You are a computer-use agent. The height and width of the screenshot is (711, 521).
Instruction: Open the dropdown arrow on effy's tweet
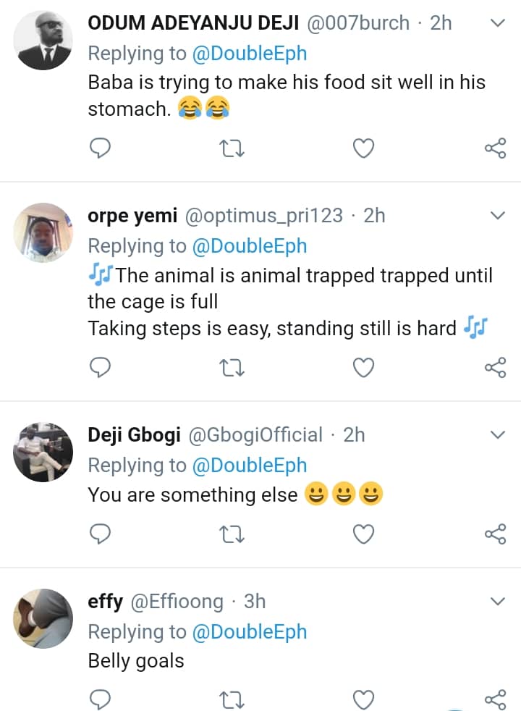(497, 601)
